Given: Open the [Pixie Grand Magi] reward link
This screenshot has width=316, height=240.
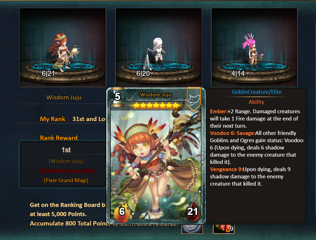Looking at the screenshot, I should pos(66,180).
